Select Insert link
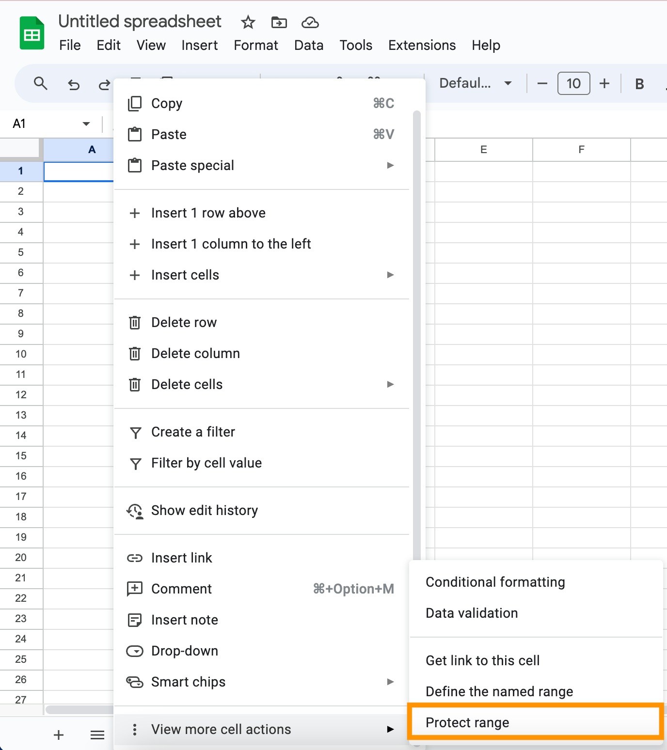This screenshot has height=750, width=667. tap(262, 558)
